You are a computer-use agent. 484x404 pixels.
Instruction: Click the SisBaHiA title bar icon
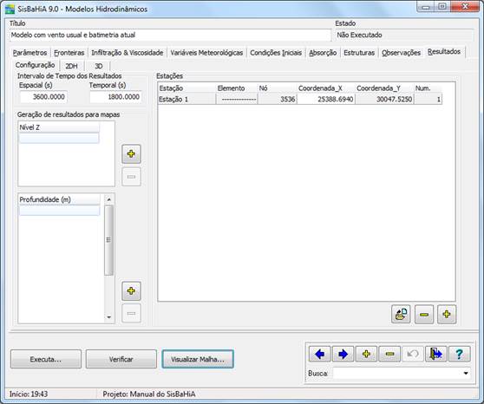(10, 9)
